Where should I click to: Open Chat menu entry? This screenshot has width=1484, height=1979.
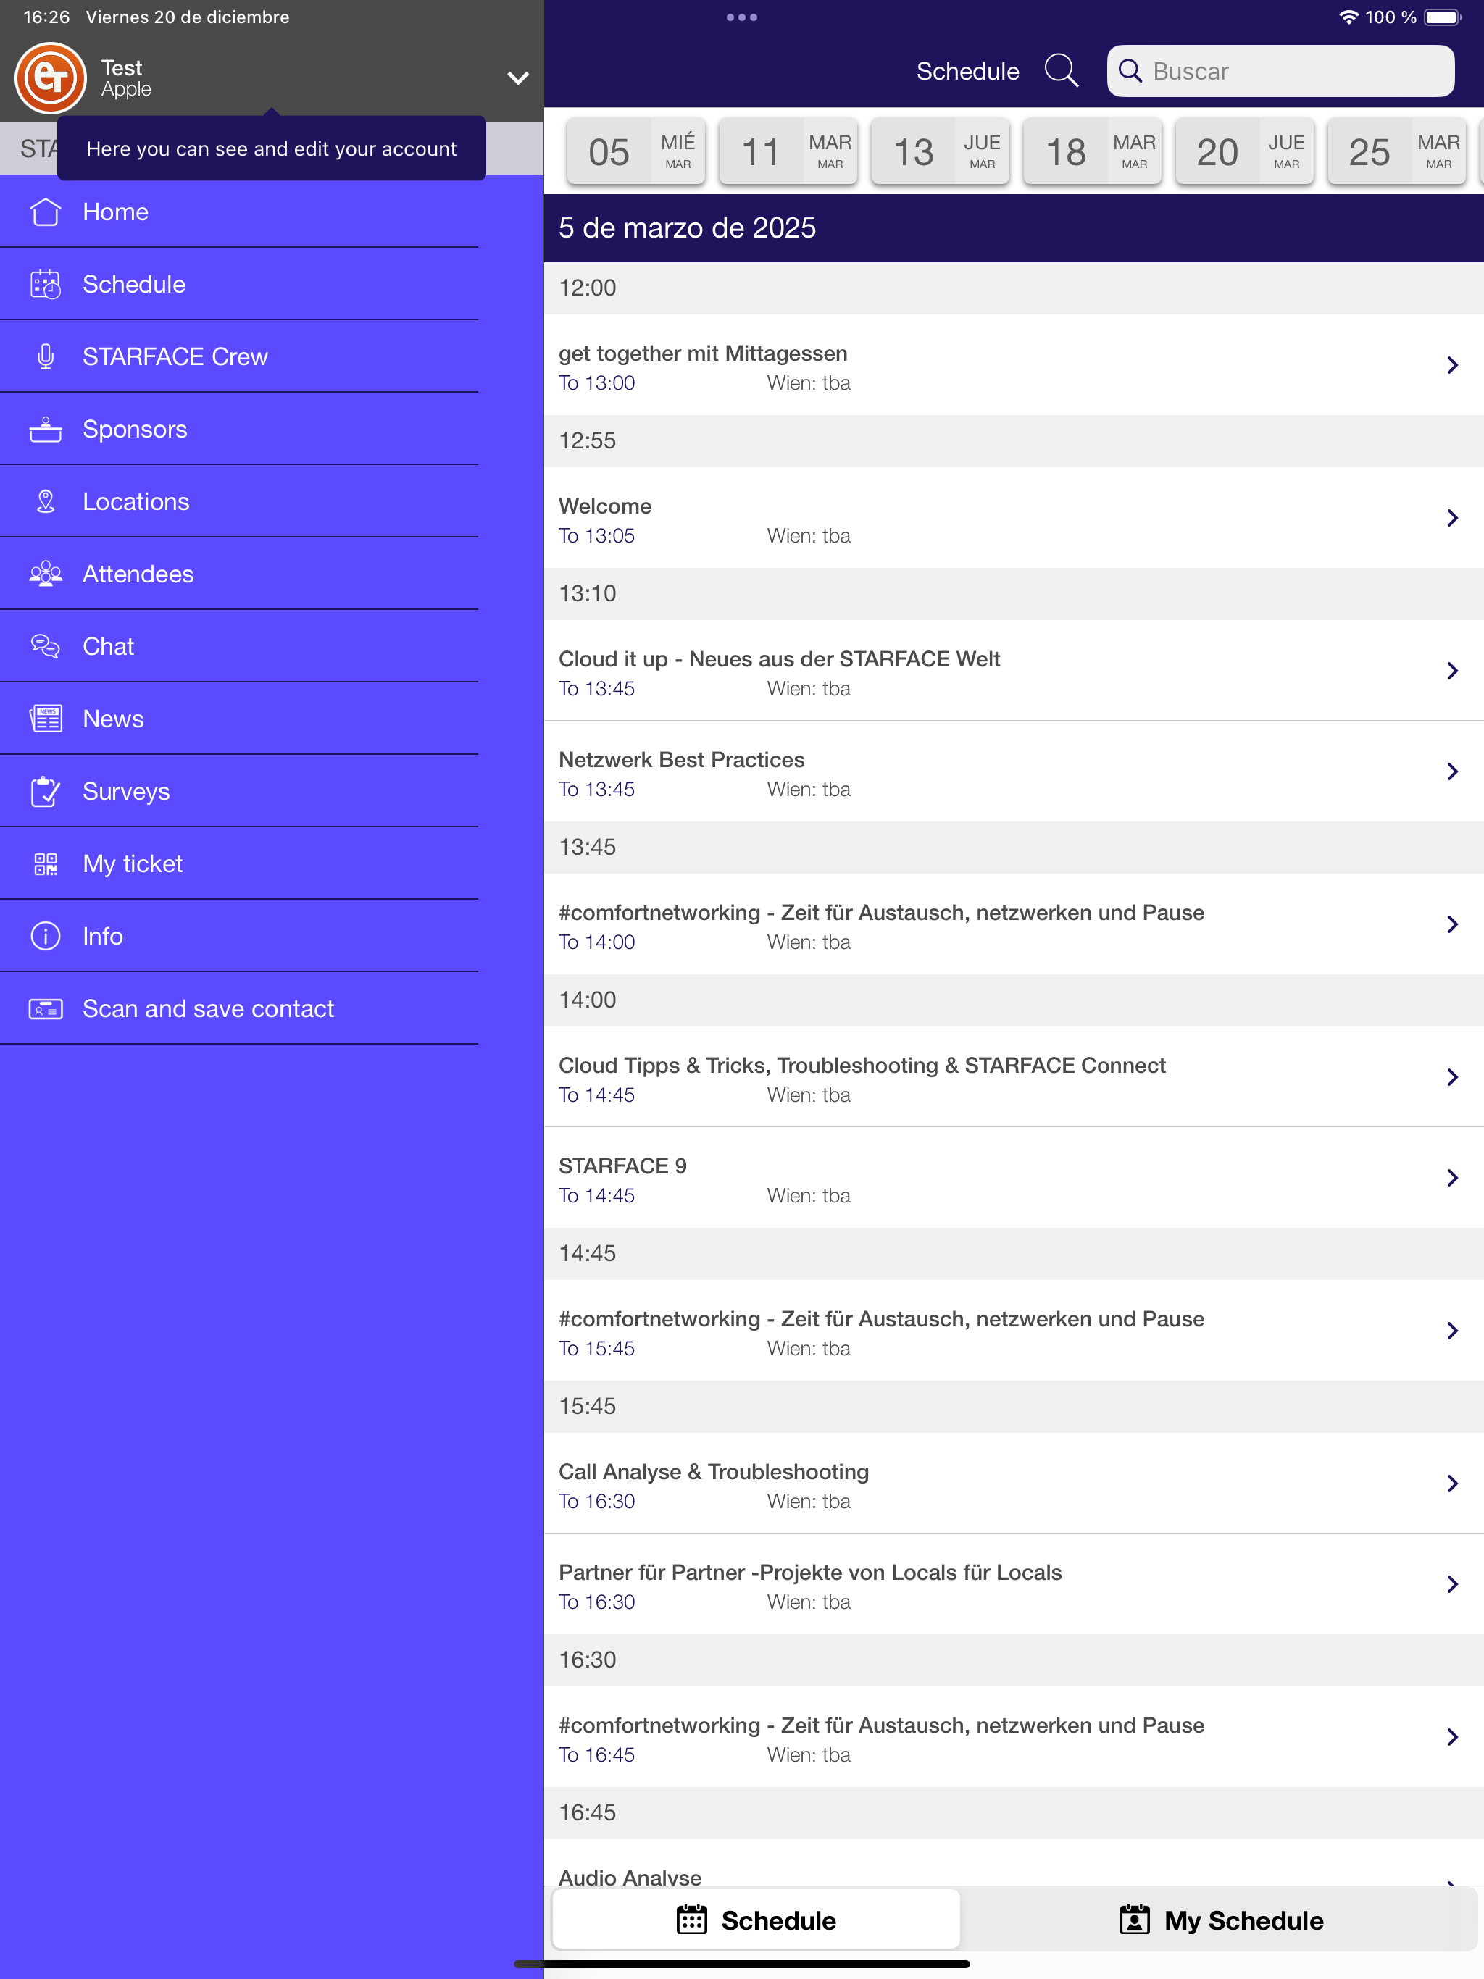click(239, 647)
